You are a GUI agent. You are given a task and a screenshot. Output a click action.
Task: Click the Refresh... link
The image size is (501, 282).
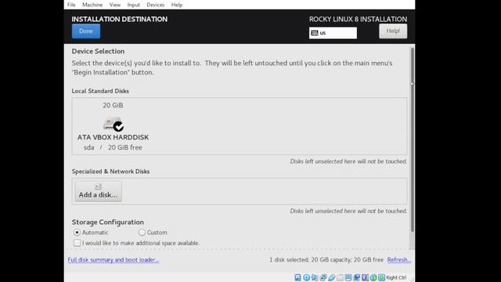pyautogui.click(x=399, y=259)
